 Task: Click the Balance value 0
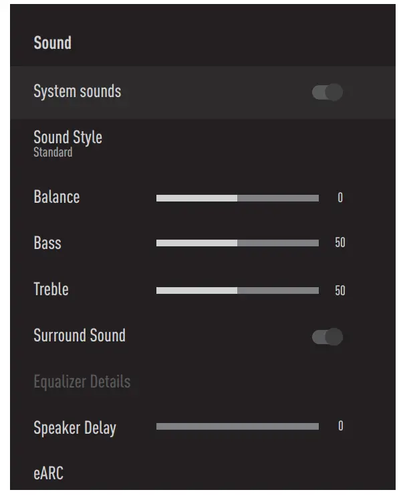pyautogui.click(x=340, y=198)
